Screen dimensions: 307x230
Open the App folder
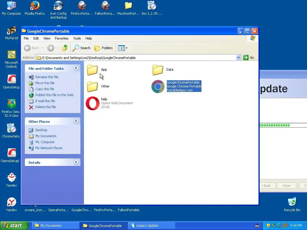92,69
